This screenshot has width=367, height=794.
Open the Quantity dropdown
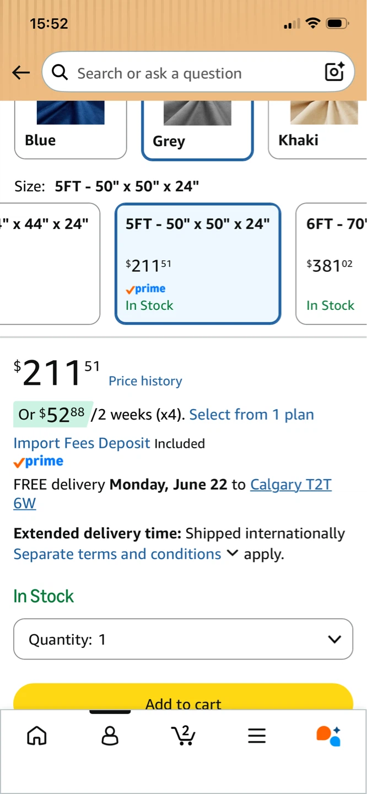point(183,639)
